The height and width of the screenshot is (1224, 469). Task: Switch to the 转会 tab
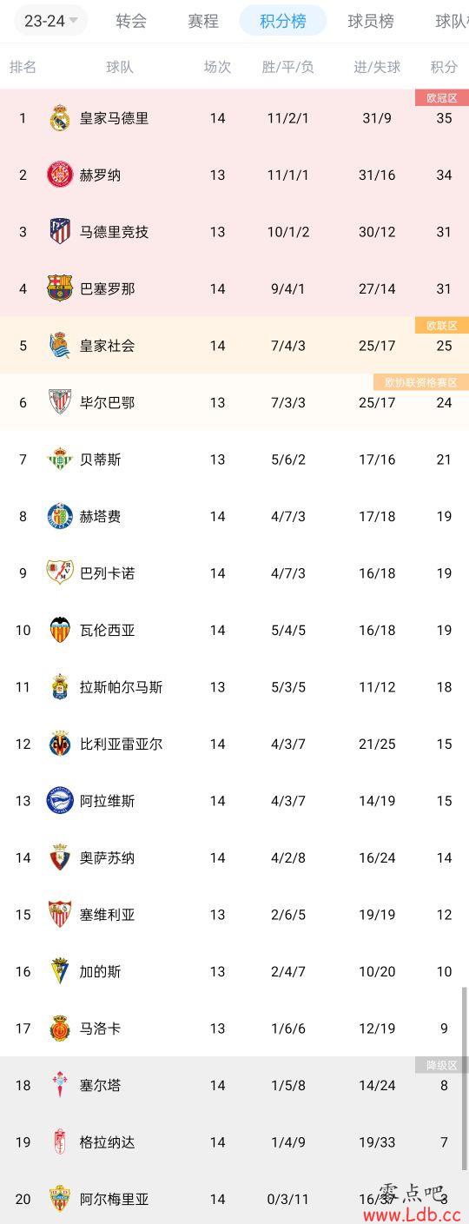131,21
